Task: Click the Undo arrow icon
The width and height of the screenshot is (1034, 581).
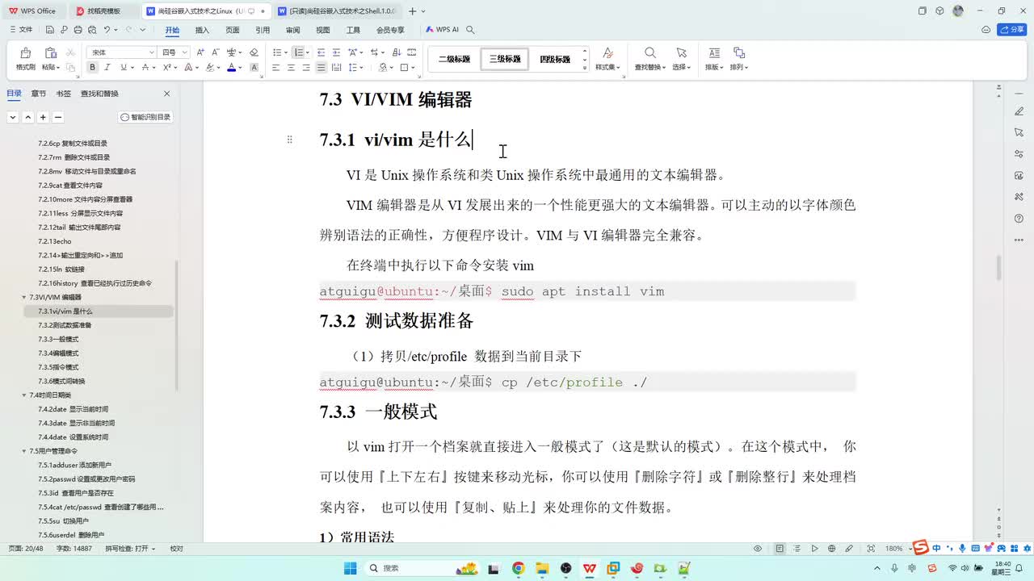Action: (107, 30)
